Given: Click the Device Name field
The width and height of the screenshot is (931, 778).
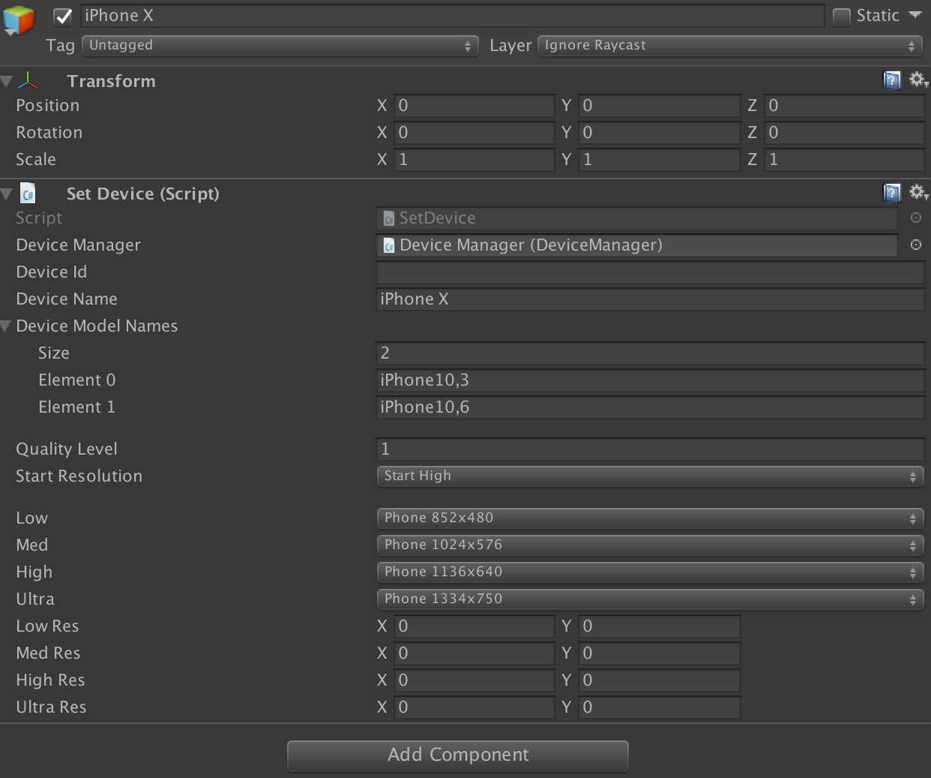Looking at the screenshot, I should click(x=651, y=299).
